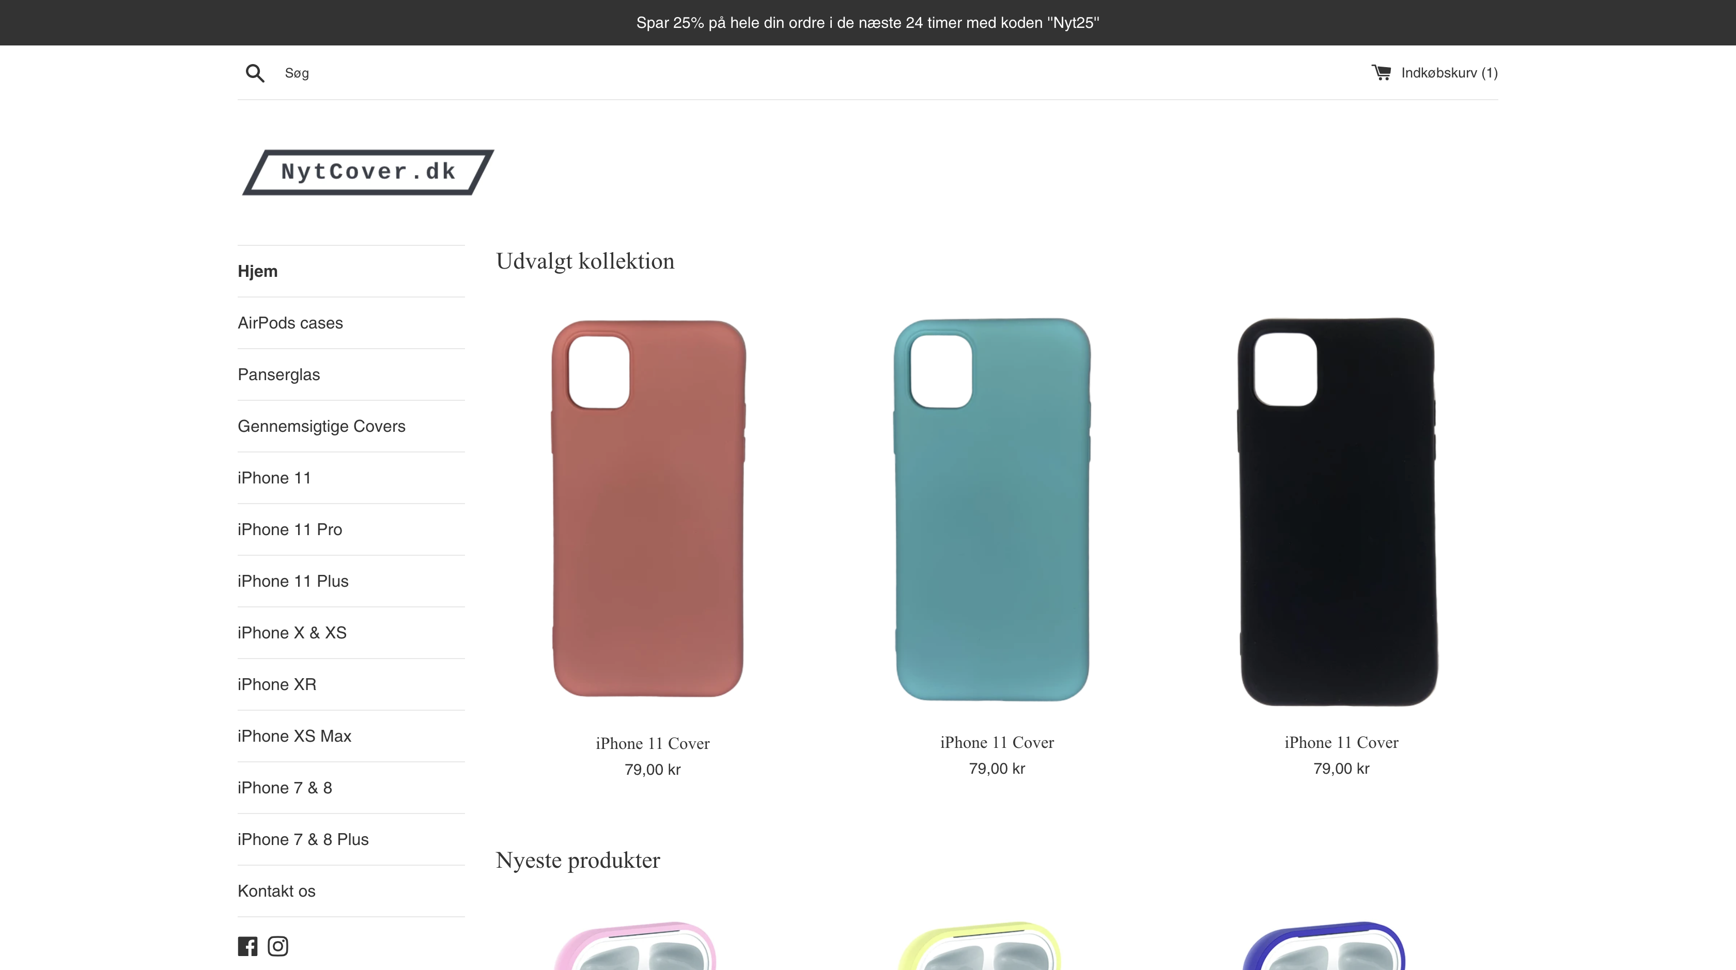The width and height of the screenshot is (1736, 970).
Task: Open the black iPhone 11 cover image
Action: pos(1338,512)
